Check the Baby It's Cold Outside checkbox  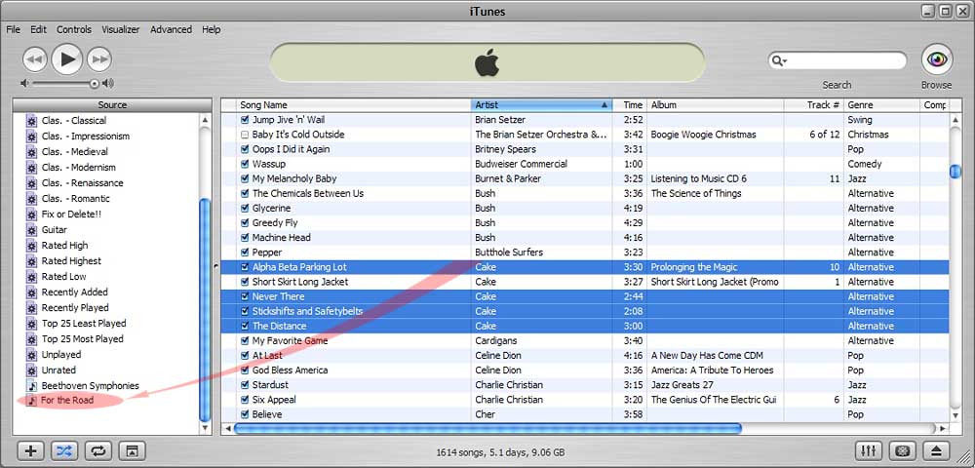pos(245,135)
